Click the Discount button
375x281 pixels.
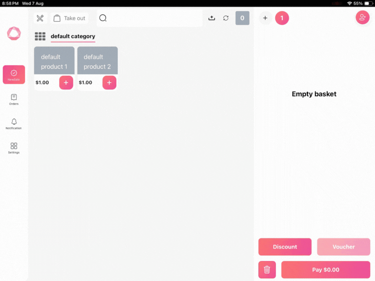point(285,247)
